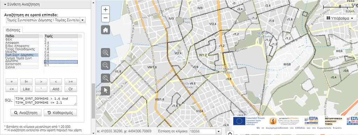Collapse the Σύνθετη Αναζήτηση panel

pyautogui.click(x=22, y=4)
